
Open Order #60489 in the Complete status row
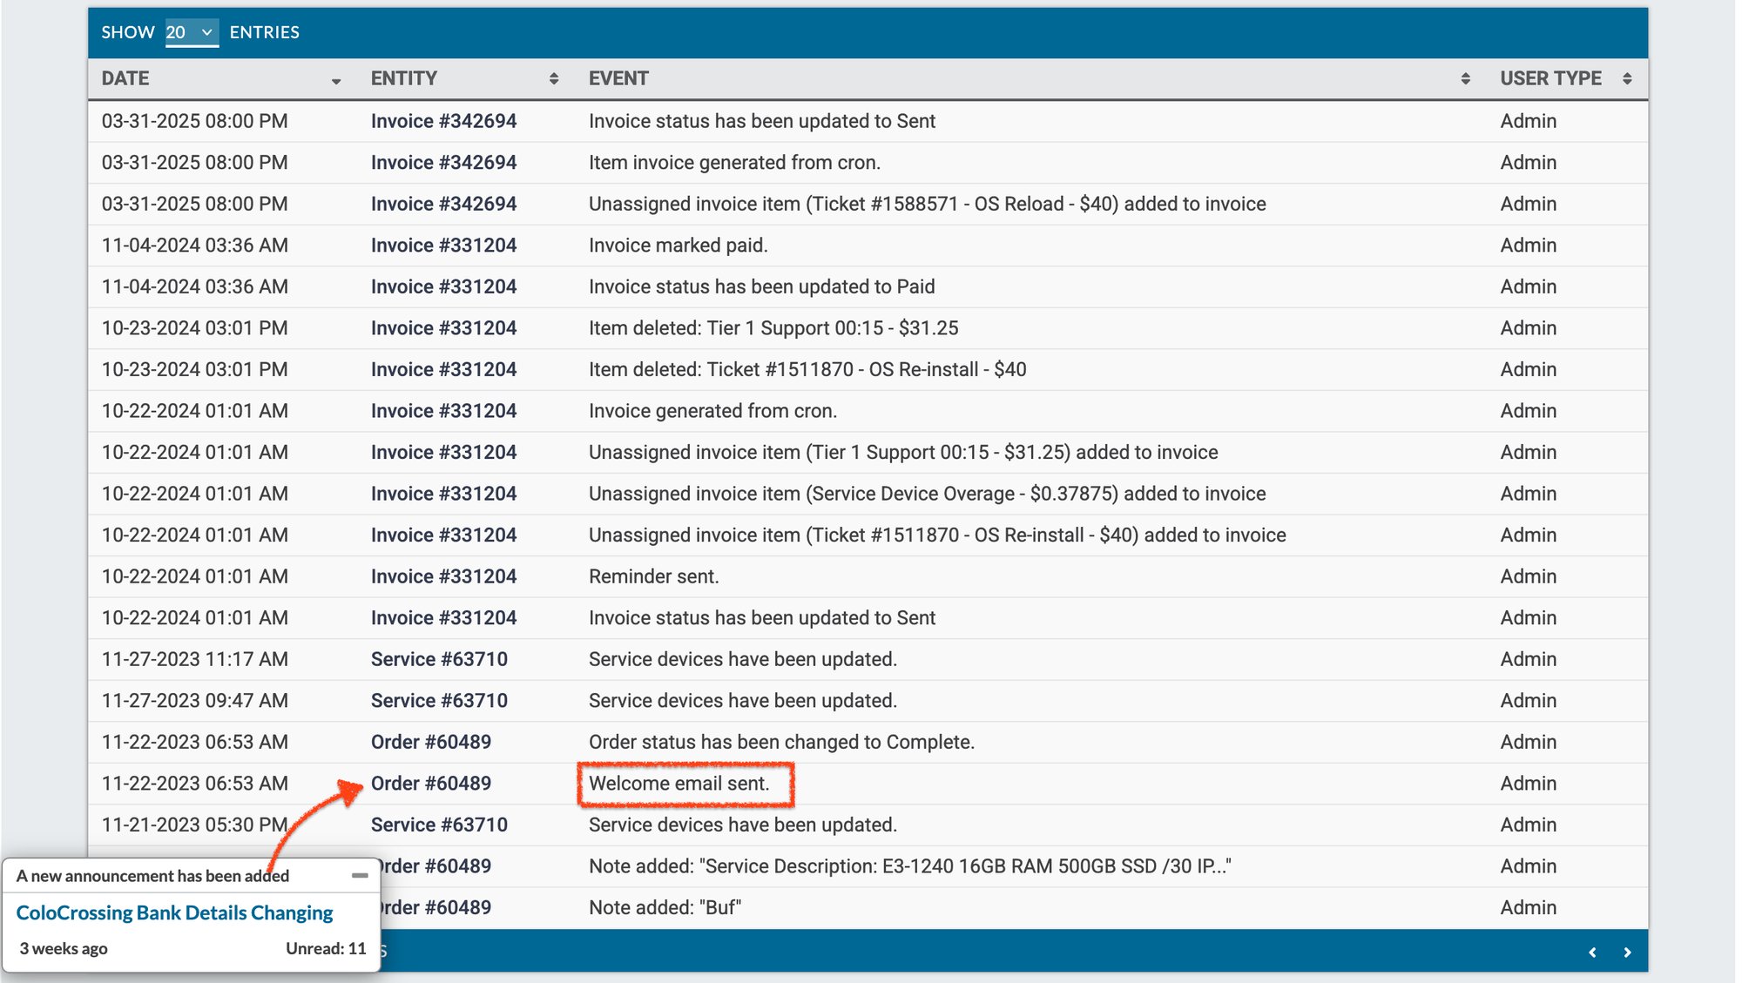click(x=430, y=742)
